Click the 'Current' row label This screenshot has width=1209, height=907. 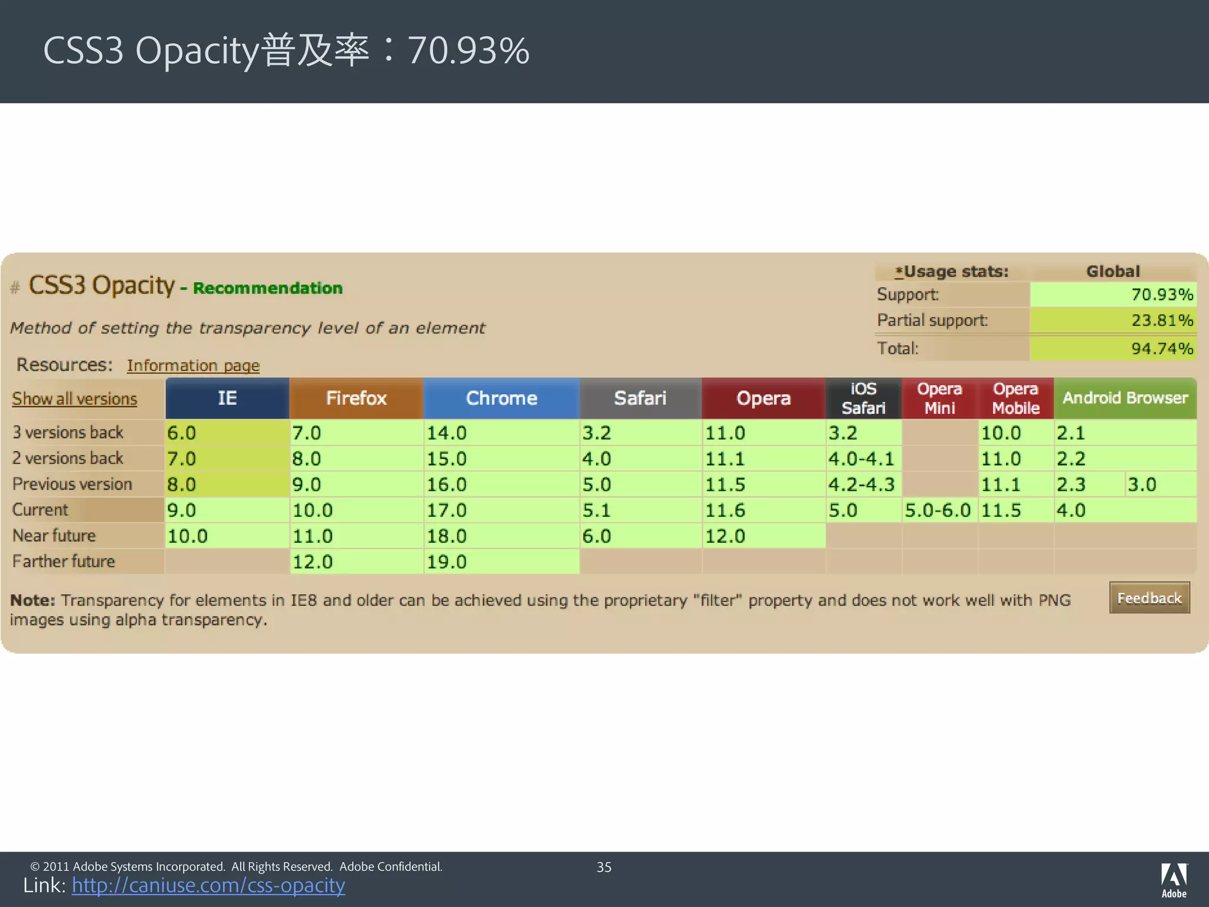pyautogui.click(x=40, y=510)
